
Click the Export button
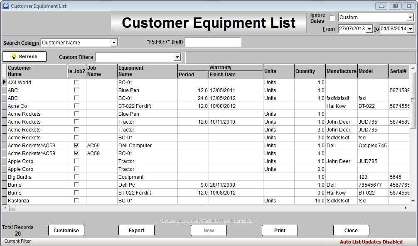coord(136,231)
